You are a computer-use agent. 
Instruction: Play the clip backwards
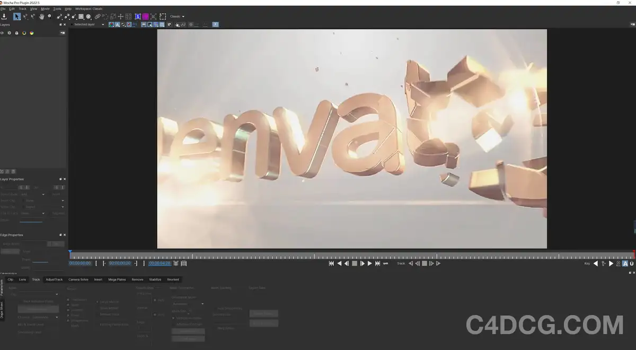(x=339, y=263)
